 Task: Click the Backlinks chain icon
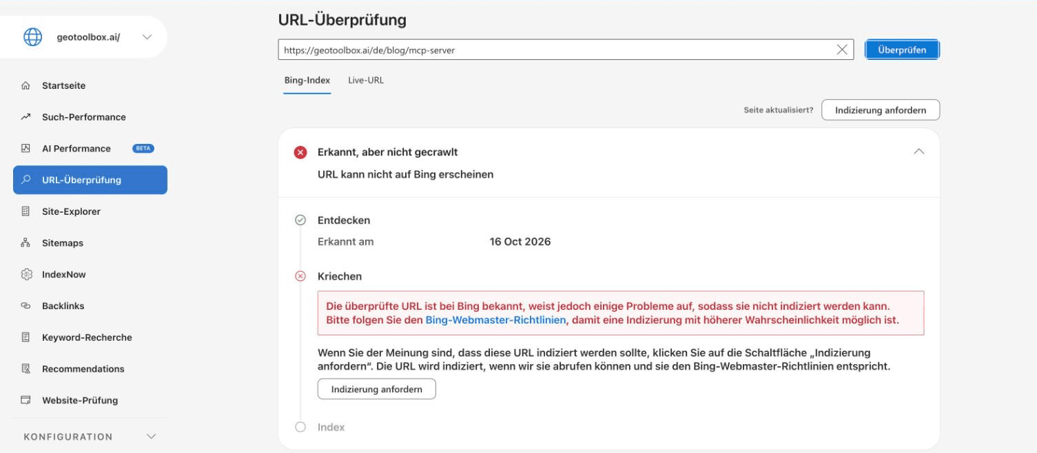click(26, 306)
